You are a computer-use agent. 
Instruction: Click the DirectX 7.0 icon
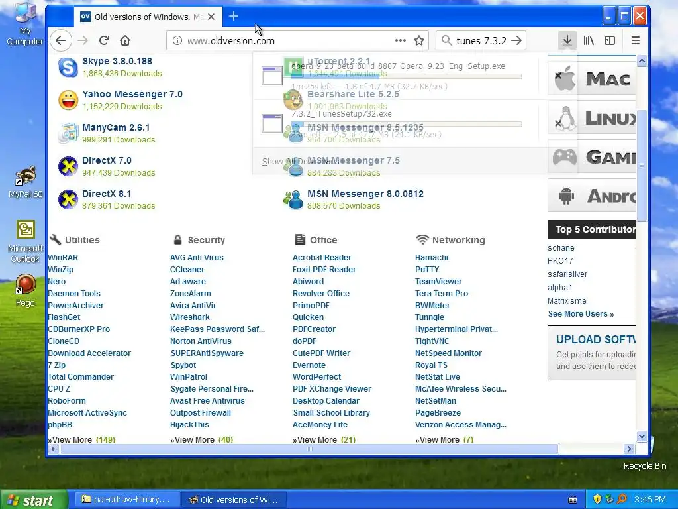(x=68, y=166)
